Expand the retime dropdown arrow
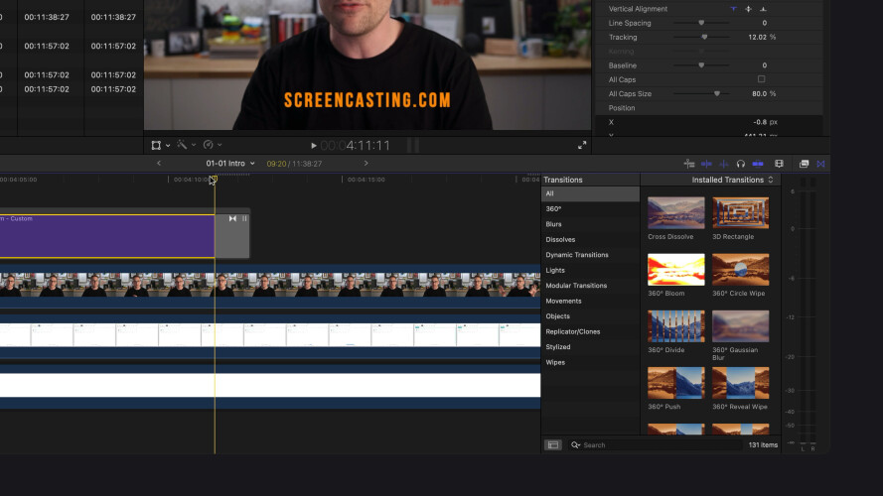This screenshot has height=496, width=883. pos(220,145)
